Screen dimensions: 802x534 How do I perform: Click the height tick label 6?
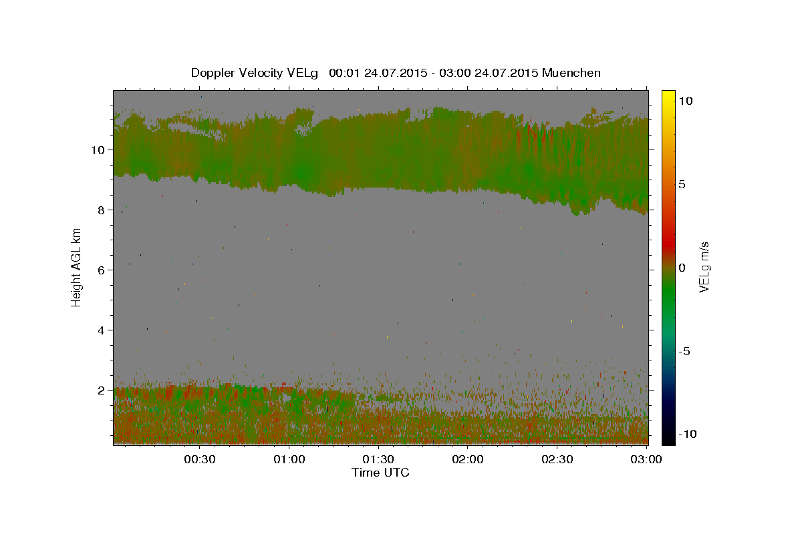point(102,270)
